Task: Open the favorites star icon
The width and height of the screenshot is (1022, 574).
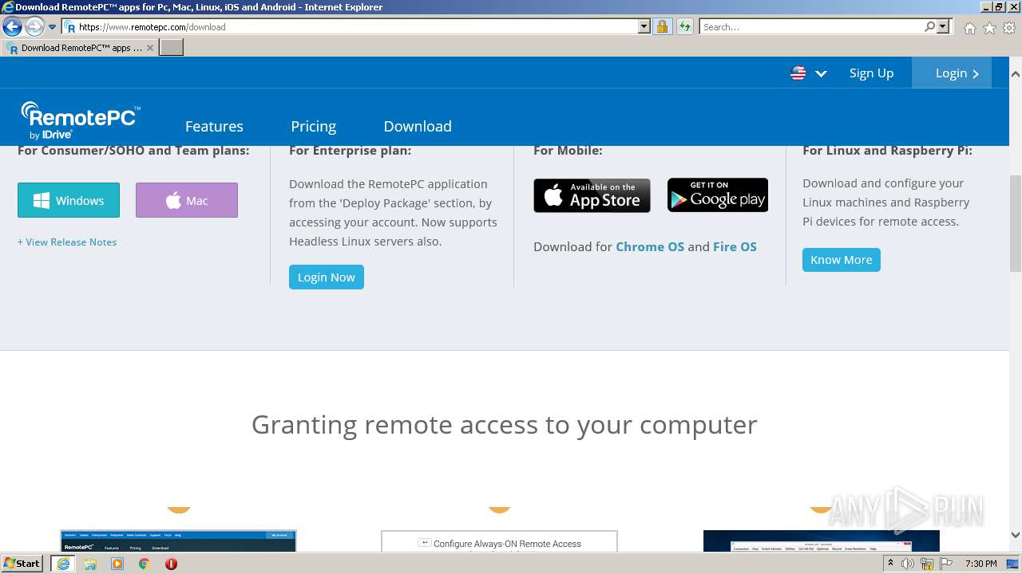Action: click(989, 28)
